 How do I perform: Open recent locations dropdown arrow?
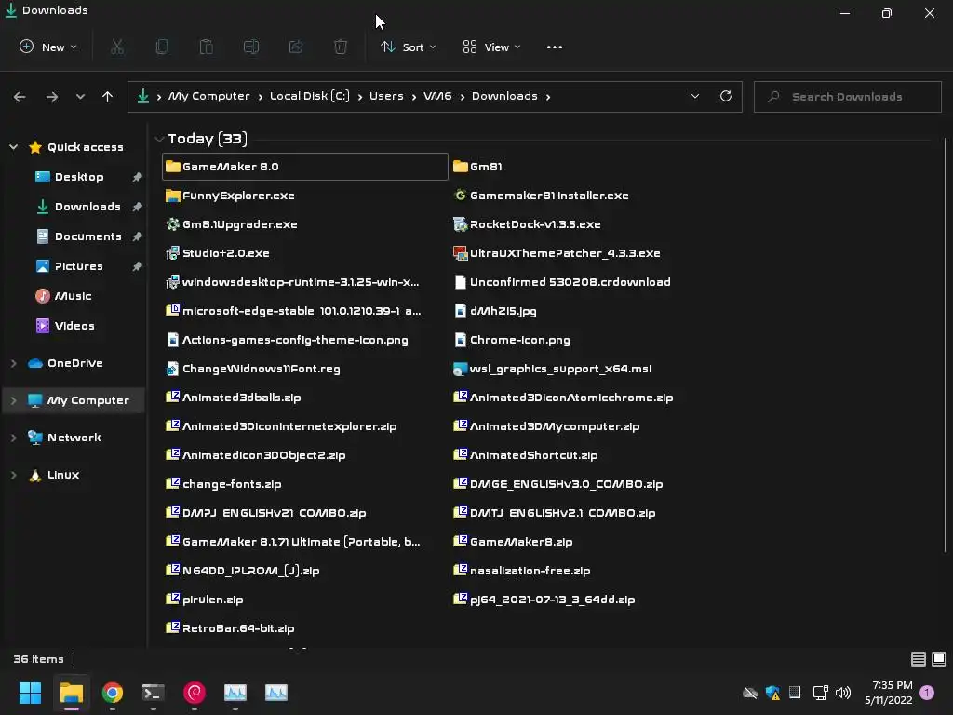click(x=80, y=97)
